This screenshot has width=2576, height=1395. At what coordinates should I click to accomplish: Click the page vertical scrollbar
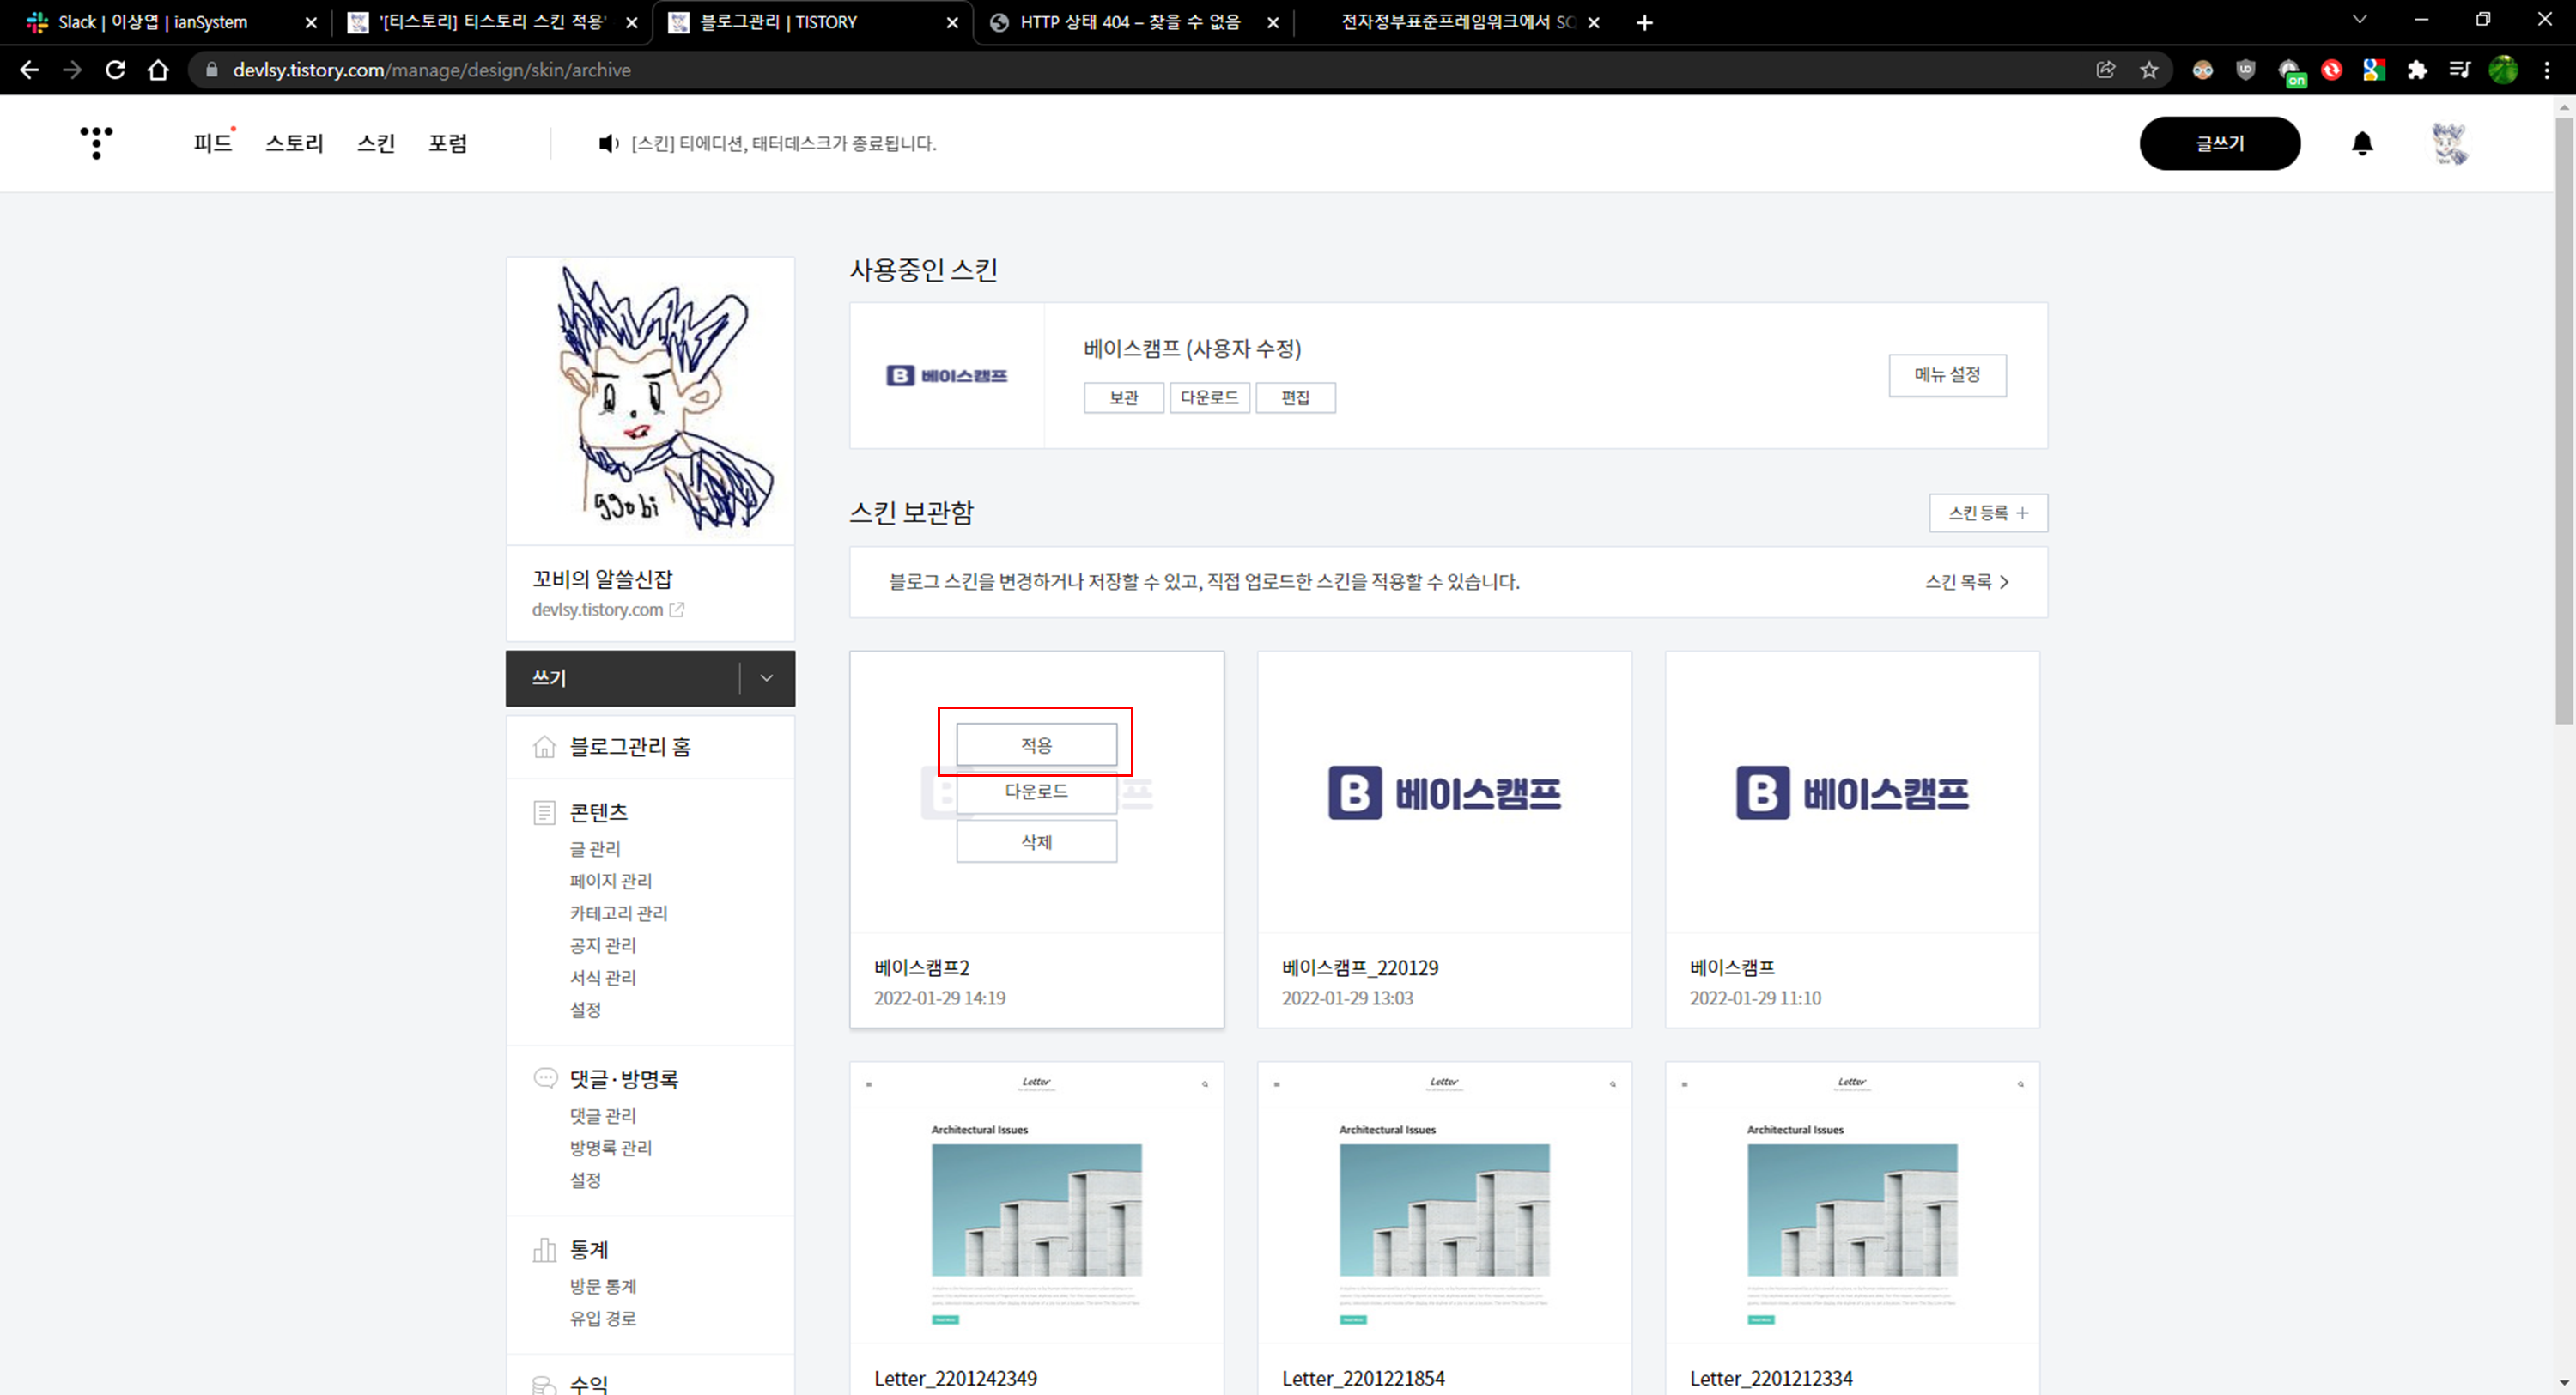click(x=2564, y=420)
